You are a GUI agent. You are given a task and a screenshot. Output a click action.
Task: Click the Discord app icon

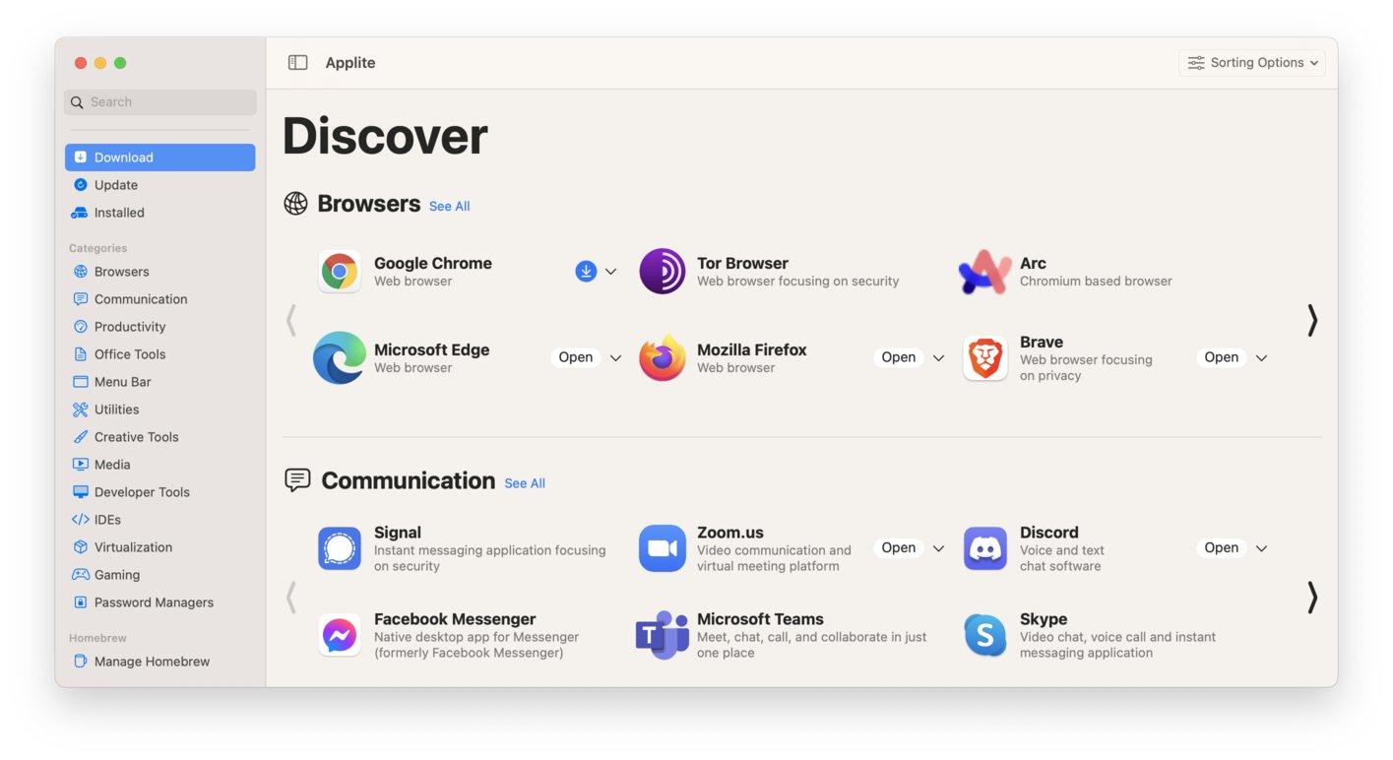point(984,548)
